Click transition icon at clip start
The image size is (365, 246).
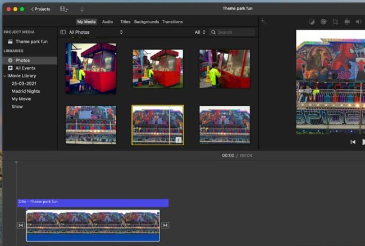coord(21,225)
